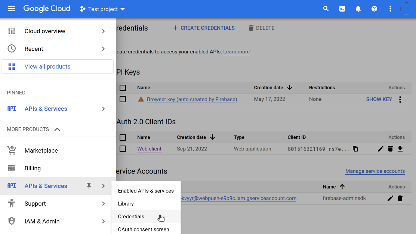The width and height of the screenshot is (416, 234).
Task: Click the View all products grid icon
Action: click(x=12, y=66)
